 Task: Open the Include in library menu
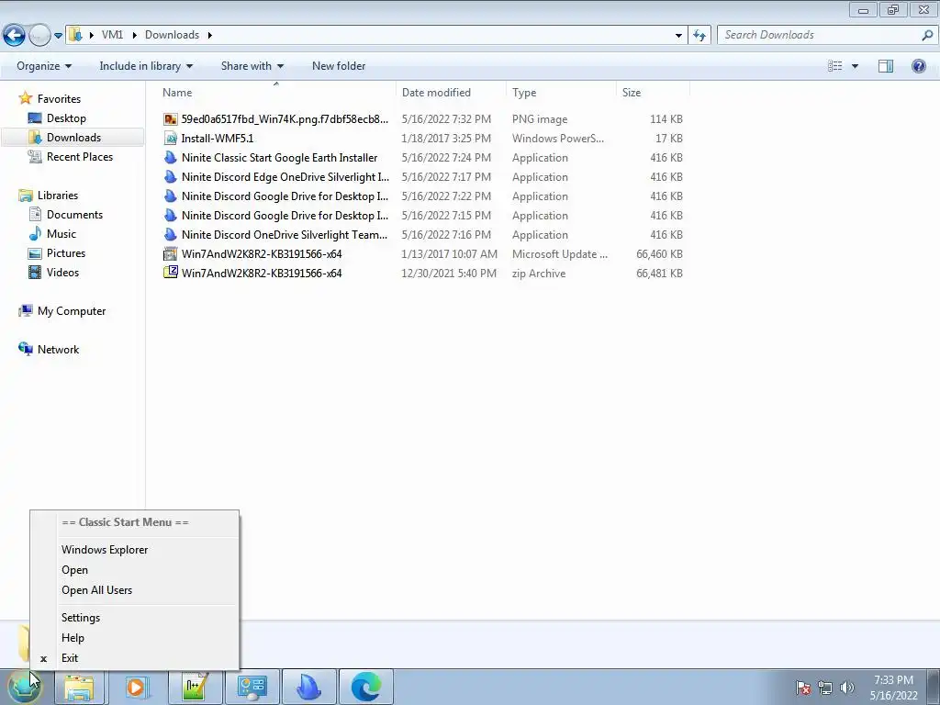(x=146, y=66)
